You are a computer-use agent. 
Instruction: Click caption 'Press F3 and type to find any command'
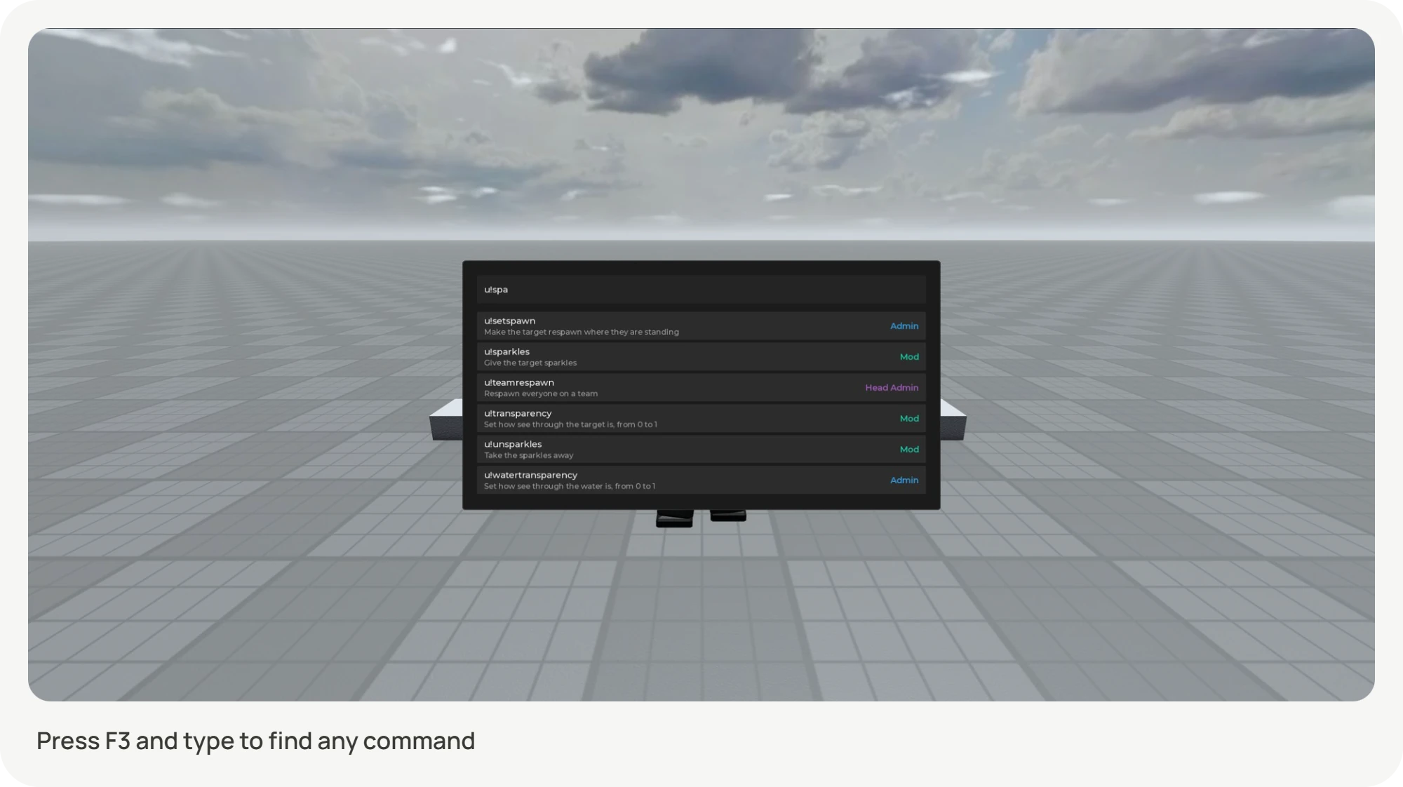[256, 741]
